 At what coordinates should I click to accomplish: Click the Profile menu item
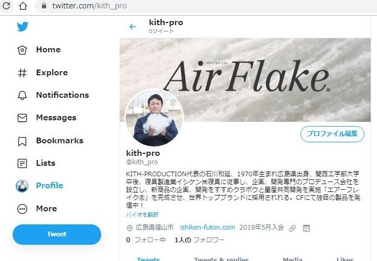tap(39, 186)
